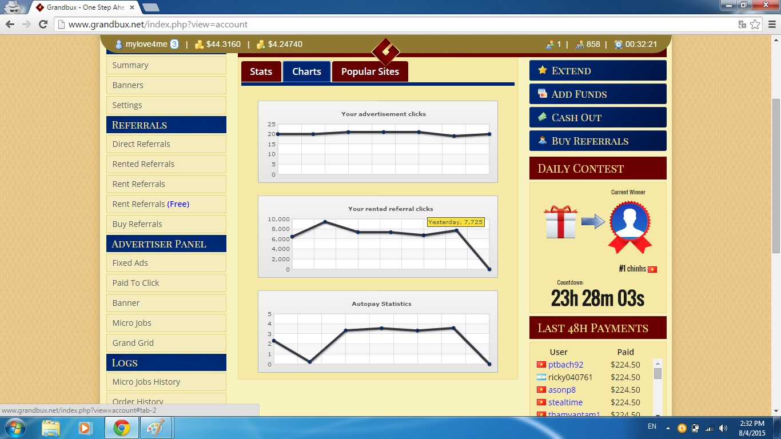
Task: Click the Extend button
Action: (598, 70)
